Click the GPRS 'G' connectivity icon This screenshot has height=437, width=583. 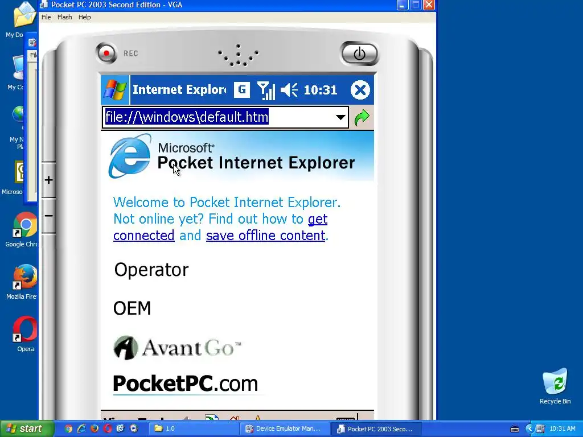(x=241, y=89)
